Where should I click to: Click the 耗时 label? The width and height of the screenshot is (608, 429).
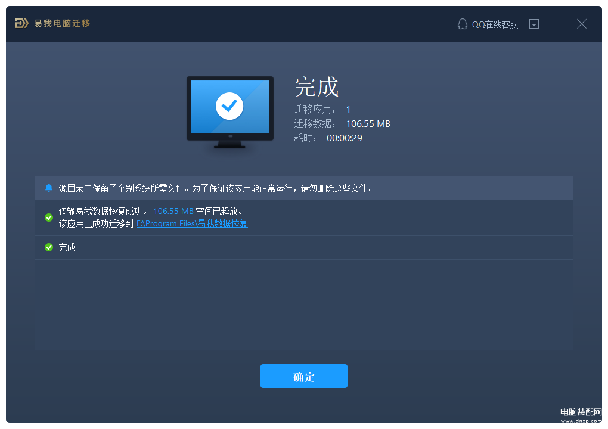(x=305, y=138)
